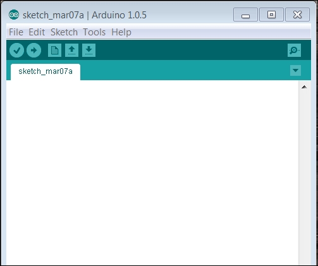The width and height of the screenshot is (318, 266).
Task: Create a new sketch with the page icon
Action: [x=54, y=51]
